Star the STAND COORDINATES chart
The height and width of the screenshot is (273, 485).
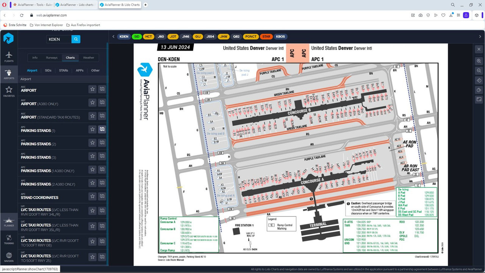point(92,196)
